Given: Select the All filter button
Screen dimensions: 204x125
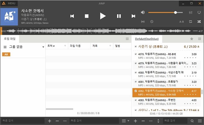Looking at the screenshot, I should pos(6,54).
